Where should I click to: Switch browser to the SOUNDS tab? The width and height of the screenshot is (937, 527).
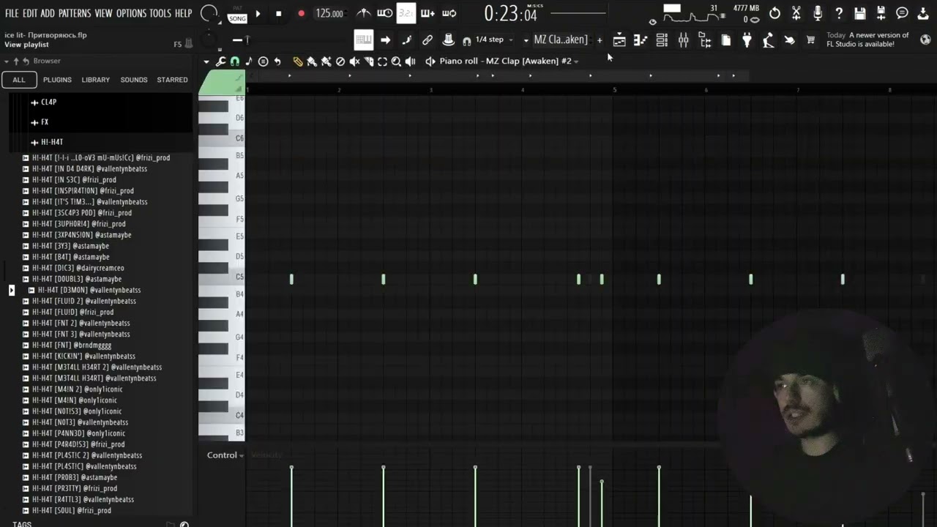point(134,80)
